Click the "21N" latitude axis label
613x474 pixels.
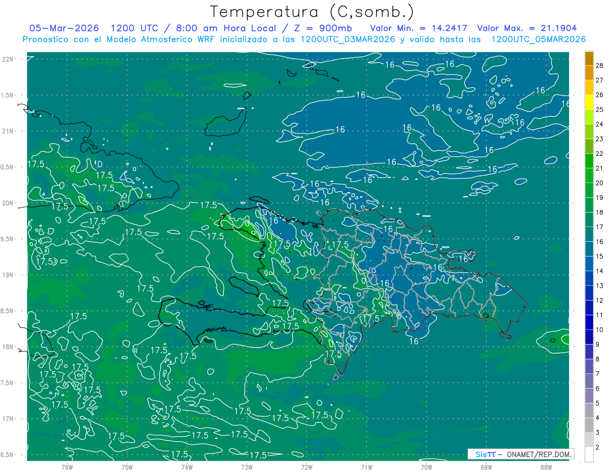click(x=8, y=131)
